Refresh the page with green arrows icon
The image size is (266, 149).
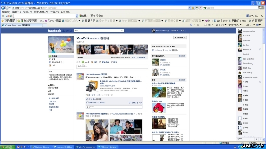click(x=197, y=8)
